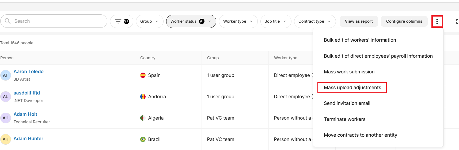Click the Country column header
Viewport: 459px width, 150px height.
click(x=148, y=58)
